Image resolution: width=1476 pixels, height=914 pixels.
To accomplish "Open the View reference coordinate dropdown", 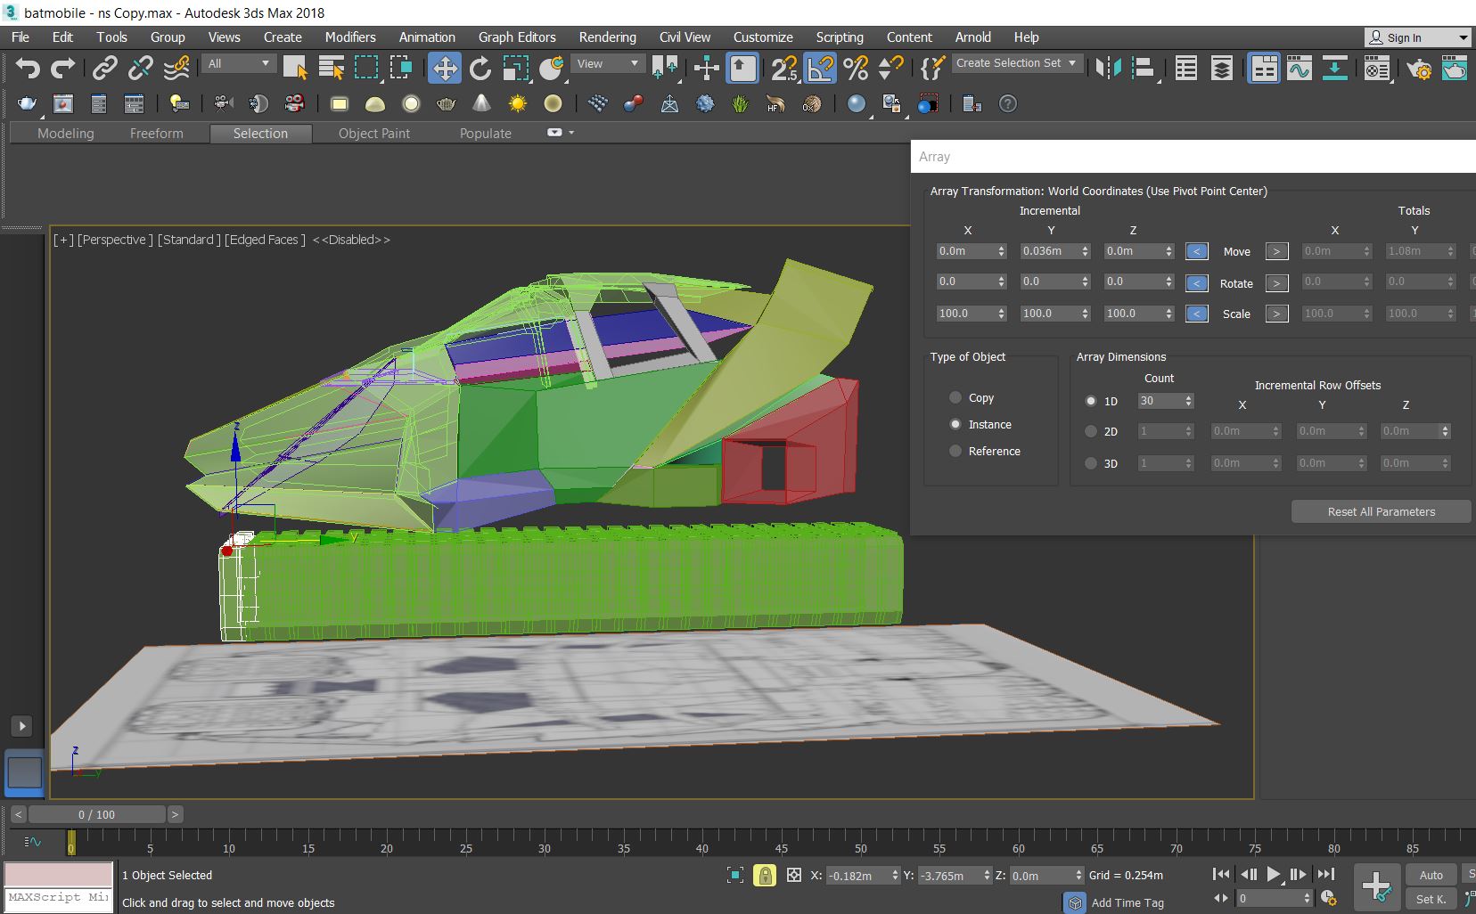I will pos(608,63).
